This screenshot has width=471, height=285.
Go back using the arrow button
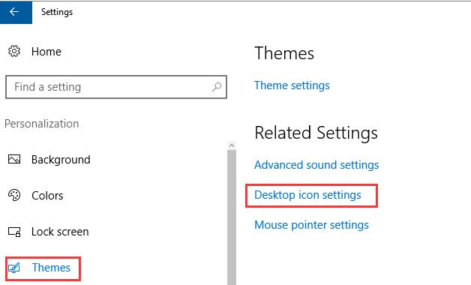pyautogui.click(x=16, y=12)
